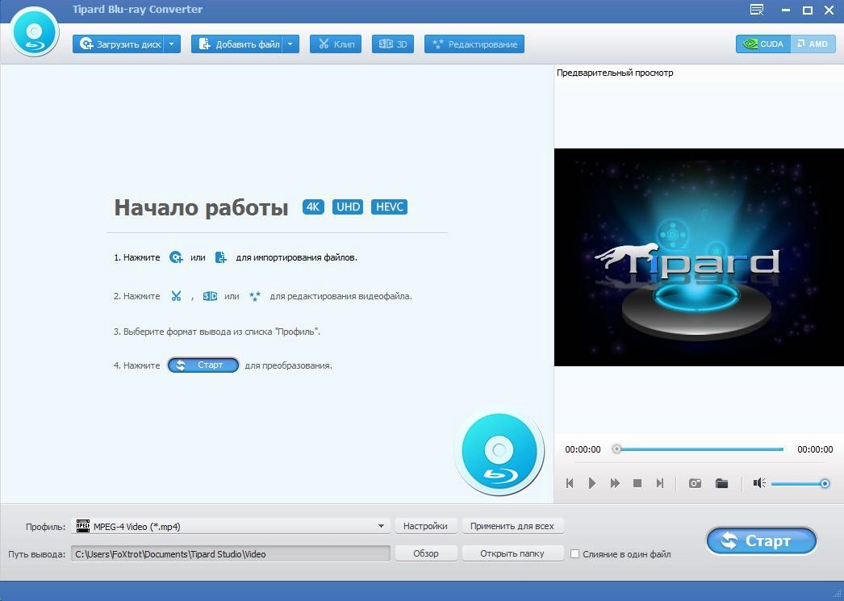Enable Слияние в один файл checkbox
844x601 pixels.
pos(575,553)
